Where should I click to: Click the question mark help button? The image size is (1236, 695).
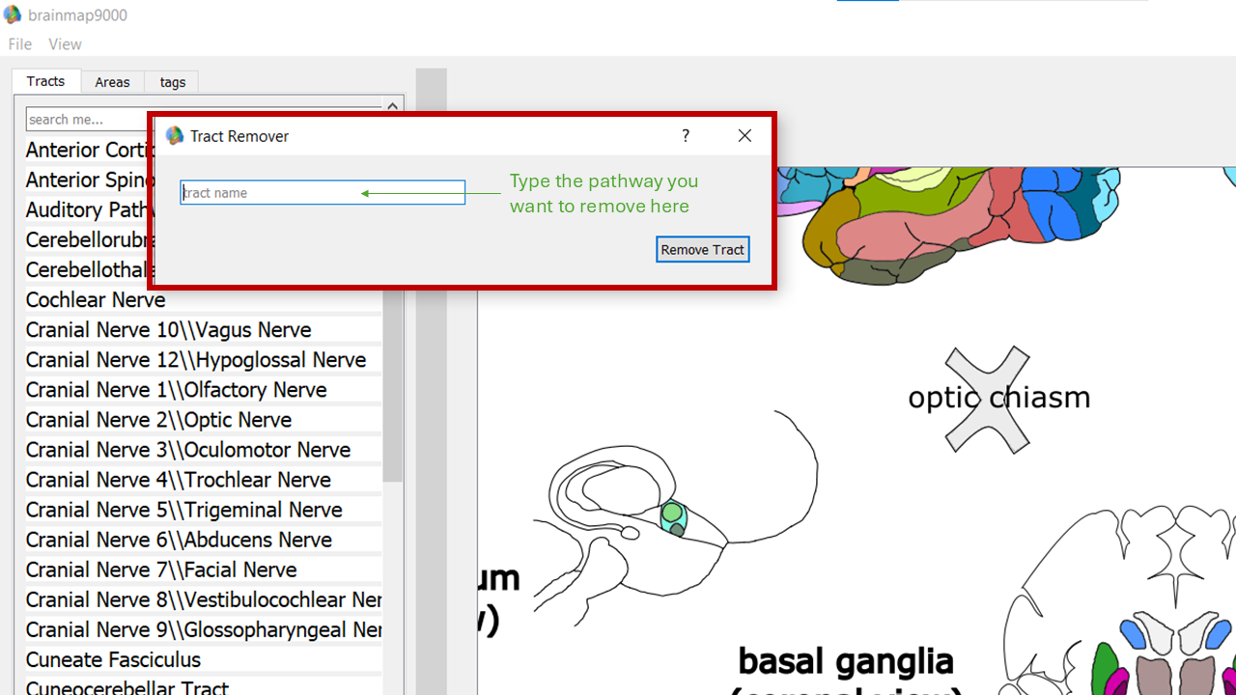(686, 136)
